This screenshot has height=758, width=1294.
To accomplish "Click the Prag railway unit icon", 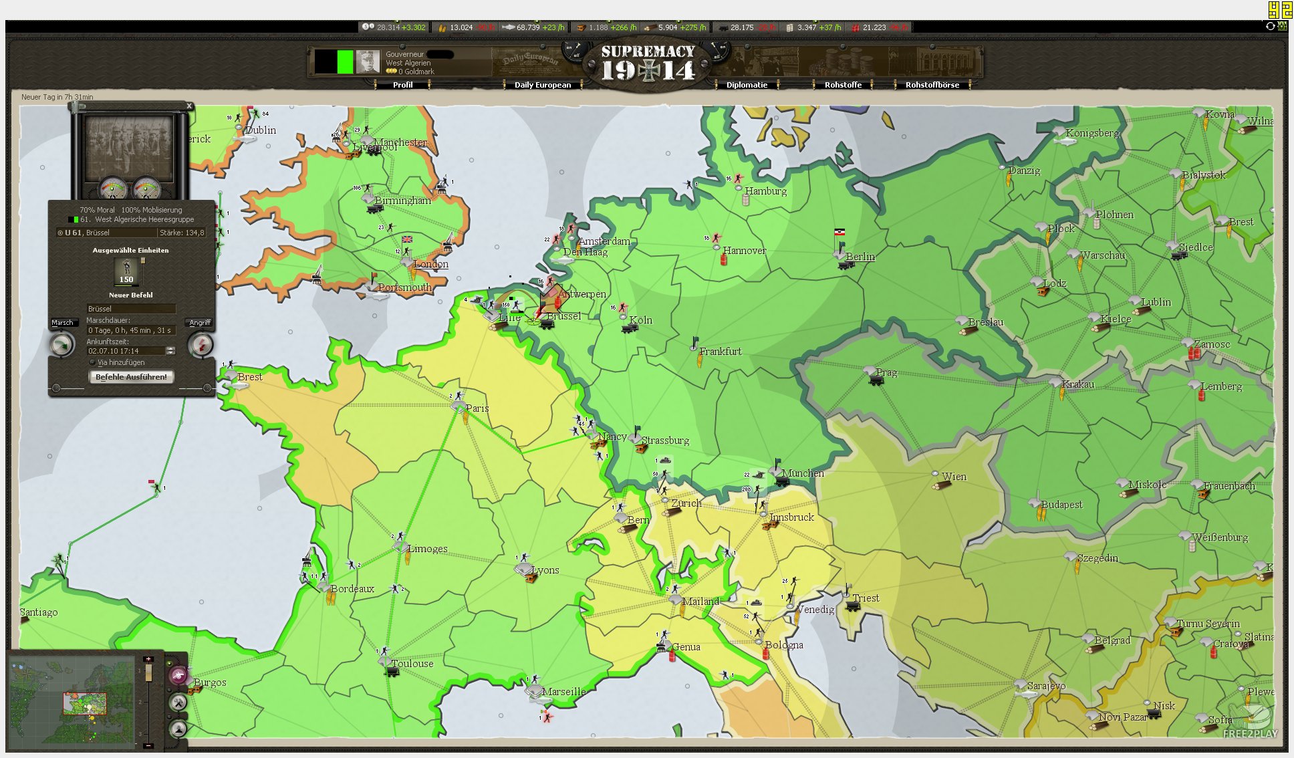I will click(876, 381).
